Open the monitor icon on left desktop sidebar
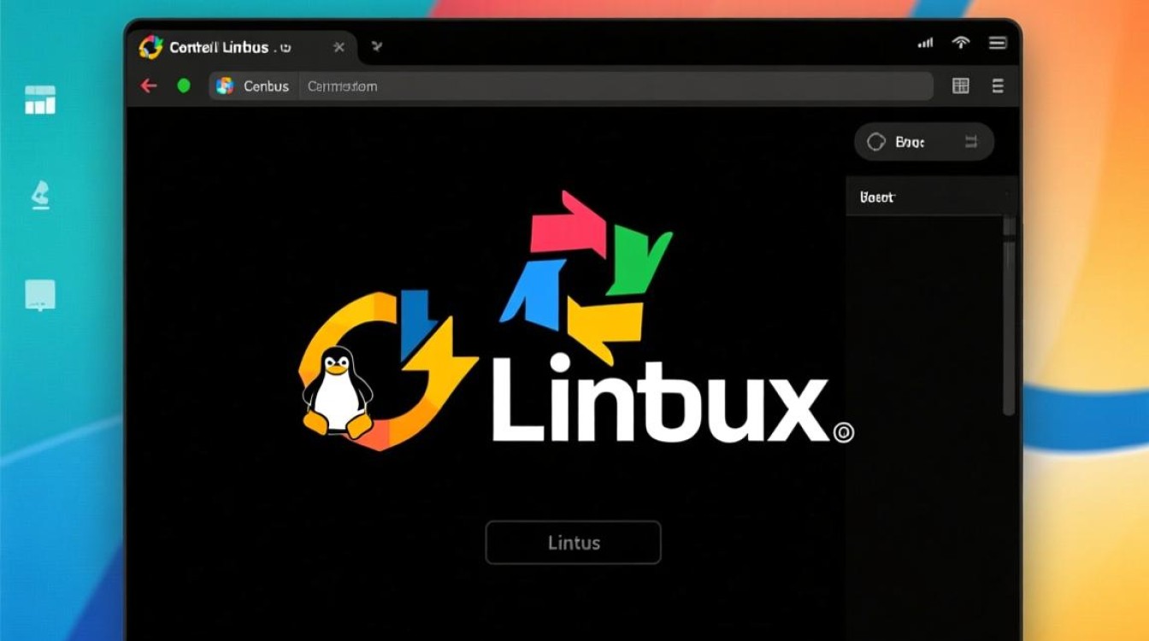The height and width of the screenshot is (641, 1149). (x=40, y=295)
